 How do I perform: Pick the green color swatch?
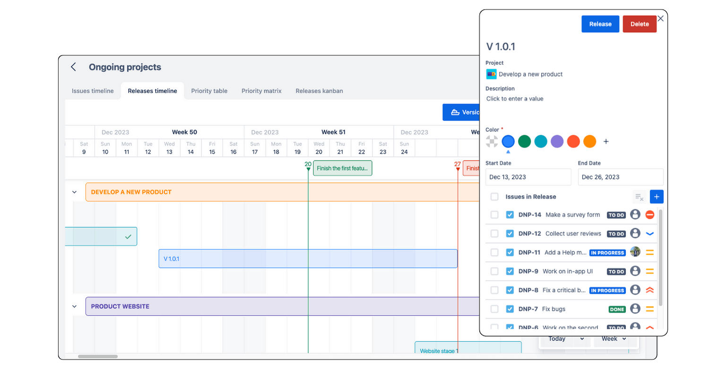coord(524,141)
